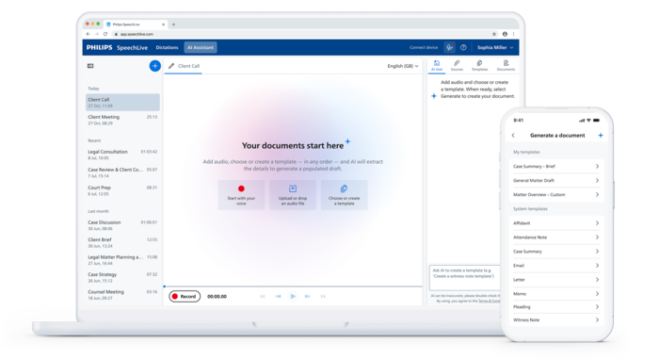659x360 pixels.
Task: Click the browser back arrow
Action: pyautogui.click(x=88, y=34)
